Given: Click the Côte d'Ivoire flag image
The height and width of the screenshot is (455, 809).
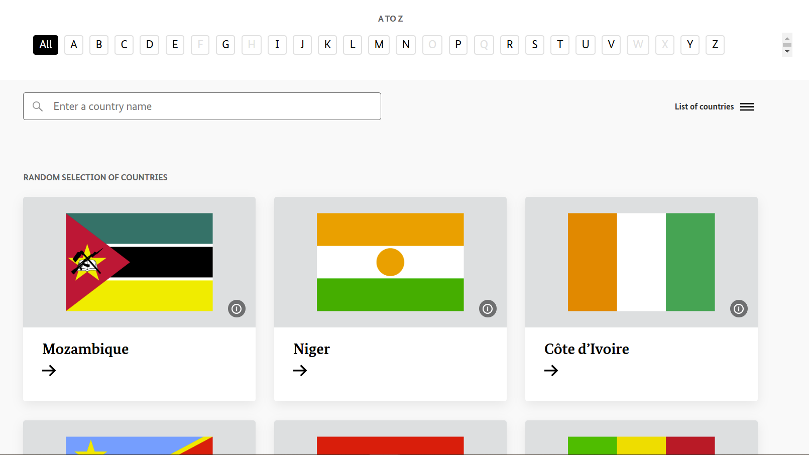Looking at the screenshot, I should click(x=641, y=262).
